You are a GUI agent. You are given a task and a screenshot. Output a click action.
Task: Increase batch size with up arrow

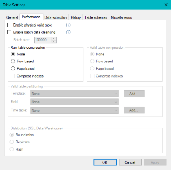pos(54,39)
